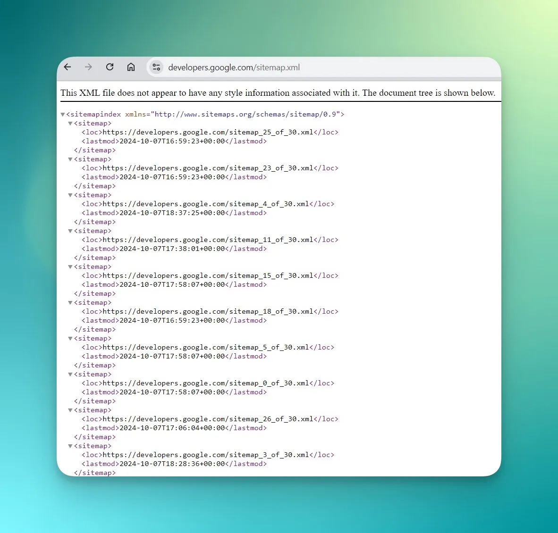Open the browser home page

click(x=131, y=67)
